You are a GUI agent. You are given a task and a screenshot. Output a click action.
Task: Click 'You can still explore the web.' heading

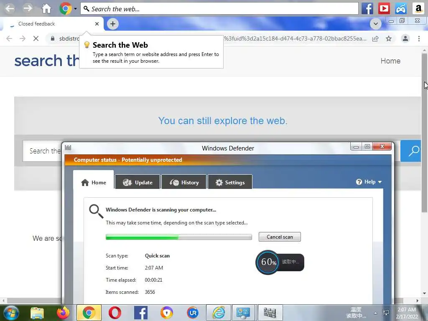223,121
